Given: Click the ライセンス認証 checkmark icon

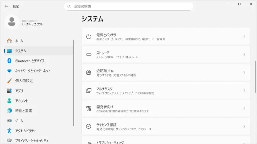Looking at the screenshot, I should pos(89,126).
